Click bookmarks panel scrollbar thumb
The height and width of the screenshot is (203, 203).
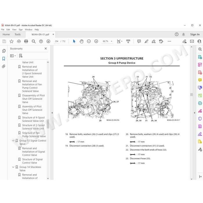click(48, 124)
